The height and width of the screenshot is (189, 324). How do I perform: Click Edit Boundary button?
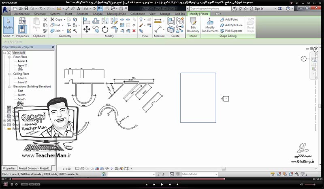click(193, 25)
